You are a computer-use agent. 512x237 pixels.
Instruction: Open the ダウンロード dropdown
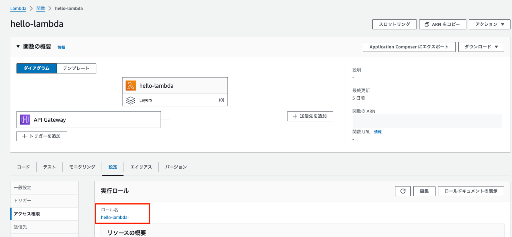point(481,47)
